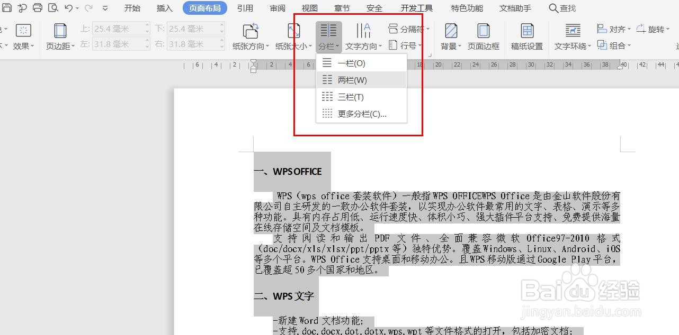Open the 文字方向 text direction menu
This screenshot has width=679, height=335.
[363, 36]
